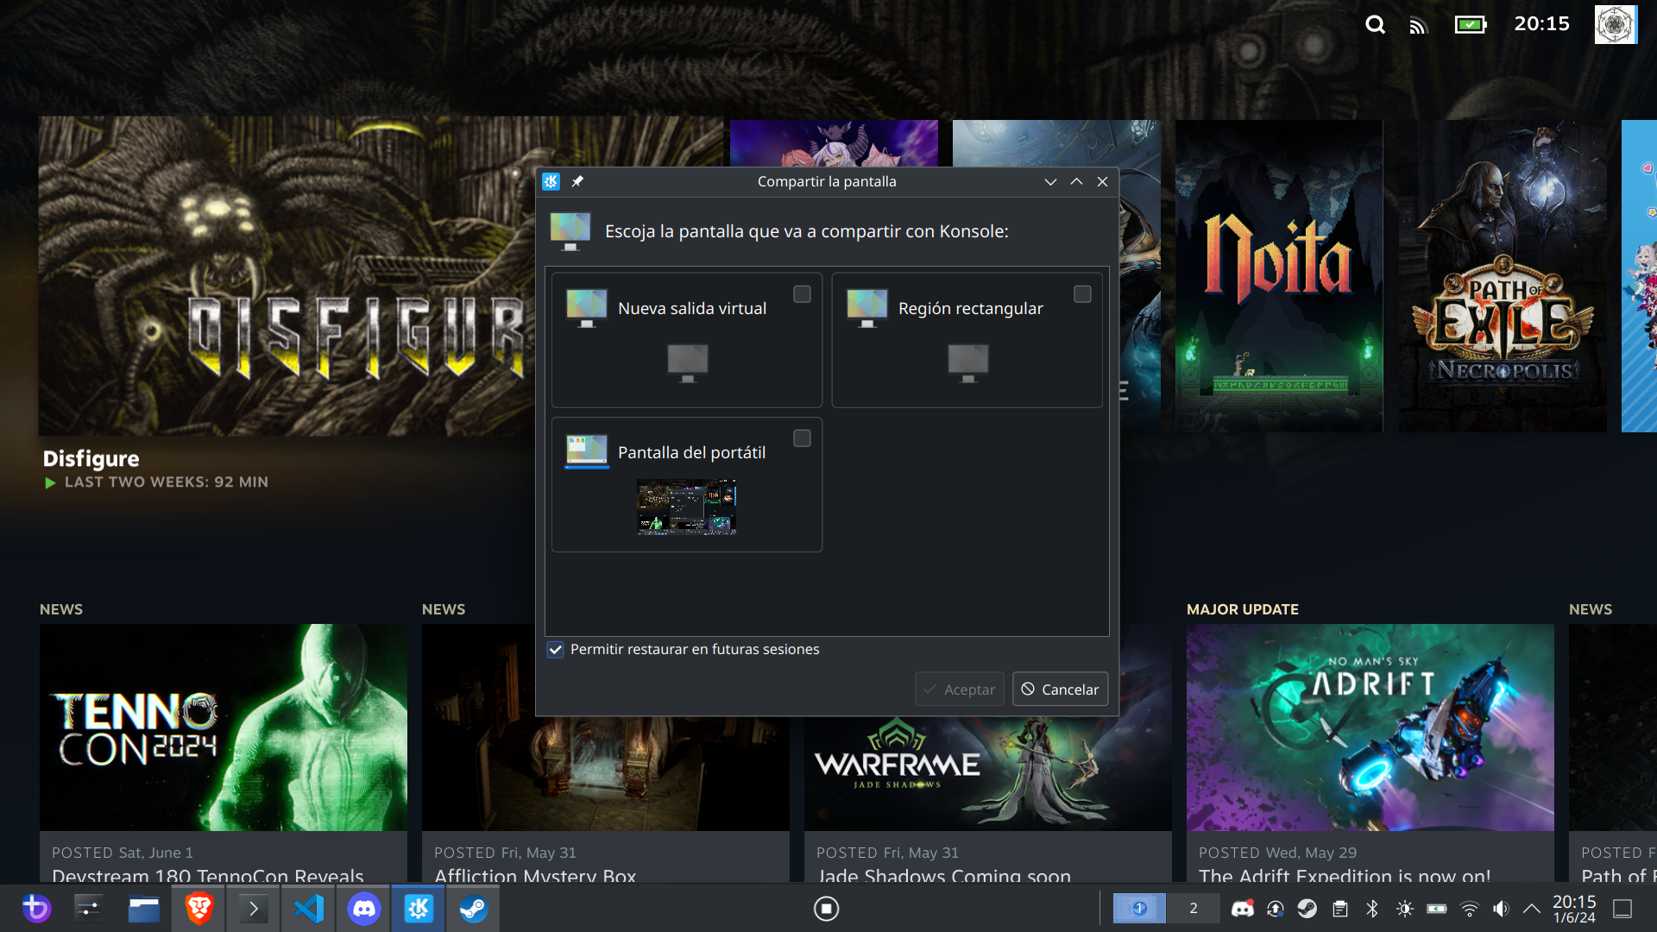Image resolution: width=1657 pixels, height=932 pixels.
Task: Open Visual Studio Code taskbar icon
Action: 309,909
